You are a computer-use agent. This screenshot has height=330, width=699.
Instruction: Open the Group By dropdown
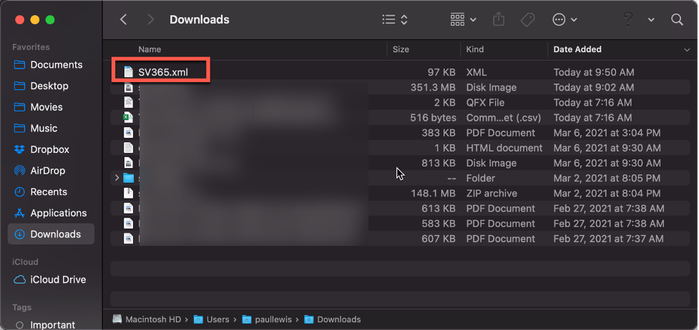tap(463, 20)
